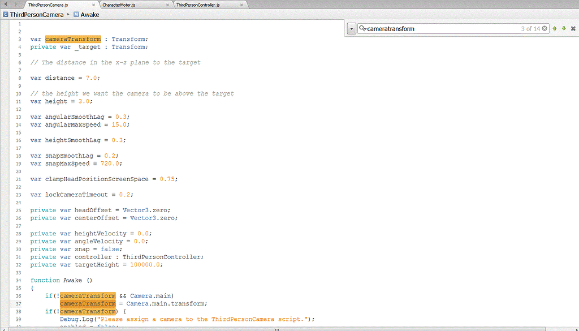Close the CharacterMotor.js tab

[x=167, y=4]
